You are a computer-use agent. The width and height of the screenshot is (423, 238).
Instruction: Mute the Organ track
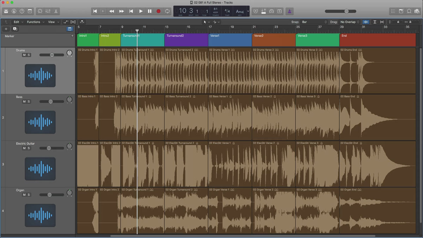[24, 195]
